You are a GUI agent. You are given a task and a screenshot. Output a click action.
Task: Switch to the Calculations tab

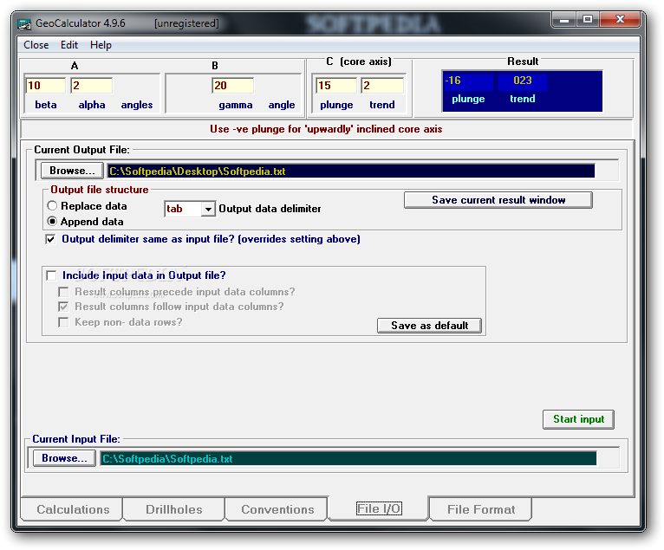(x=73, y=509)
